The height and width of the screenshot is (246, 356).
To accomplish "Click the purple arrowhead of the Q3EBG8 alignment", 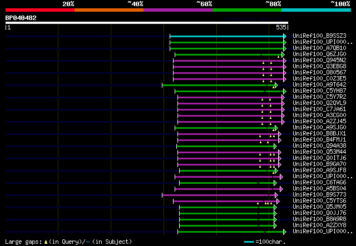I will coord(285,67).
